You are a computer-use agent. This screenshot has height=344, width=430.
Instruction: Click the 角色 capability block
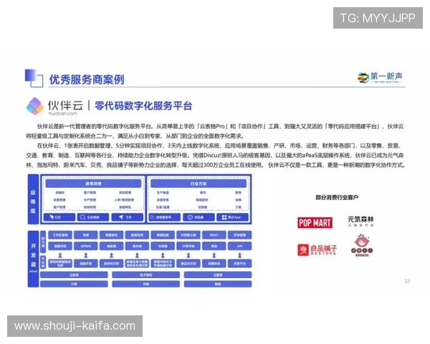(214, 246)
